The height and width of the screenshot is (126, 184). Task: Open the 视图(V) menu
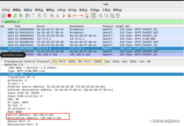[x=28, y=10]
